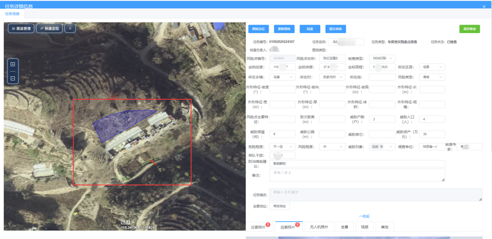Zoom out the map with minus icon
Viewport: 492px width, 239px height.
(x=13, y=78)
